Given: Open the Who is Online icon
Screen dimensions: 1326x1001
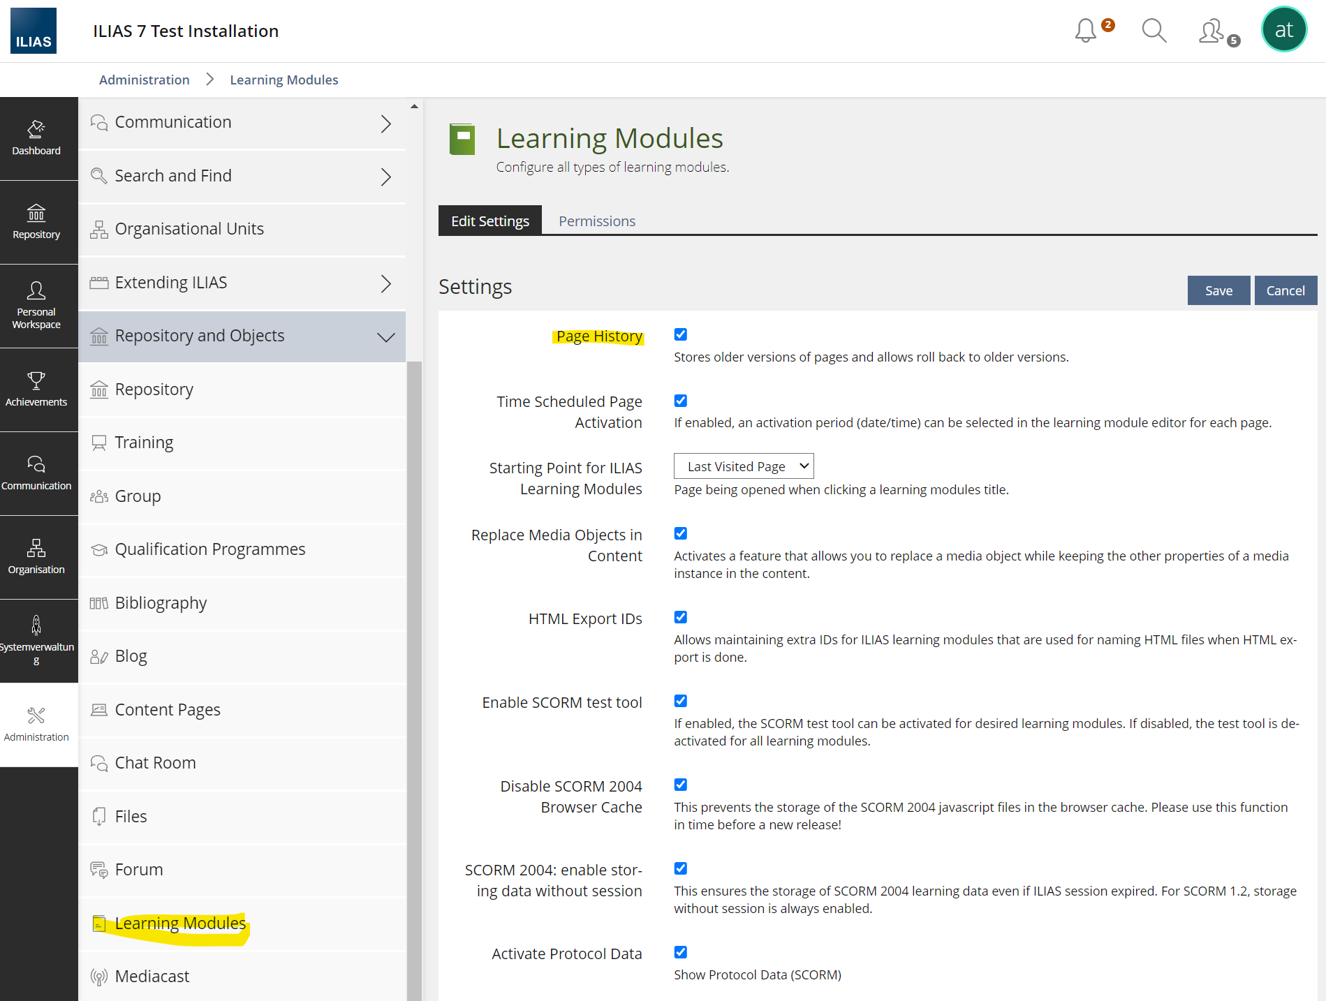Looking at the screenshot, I should 1211,31.
